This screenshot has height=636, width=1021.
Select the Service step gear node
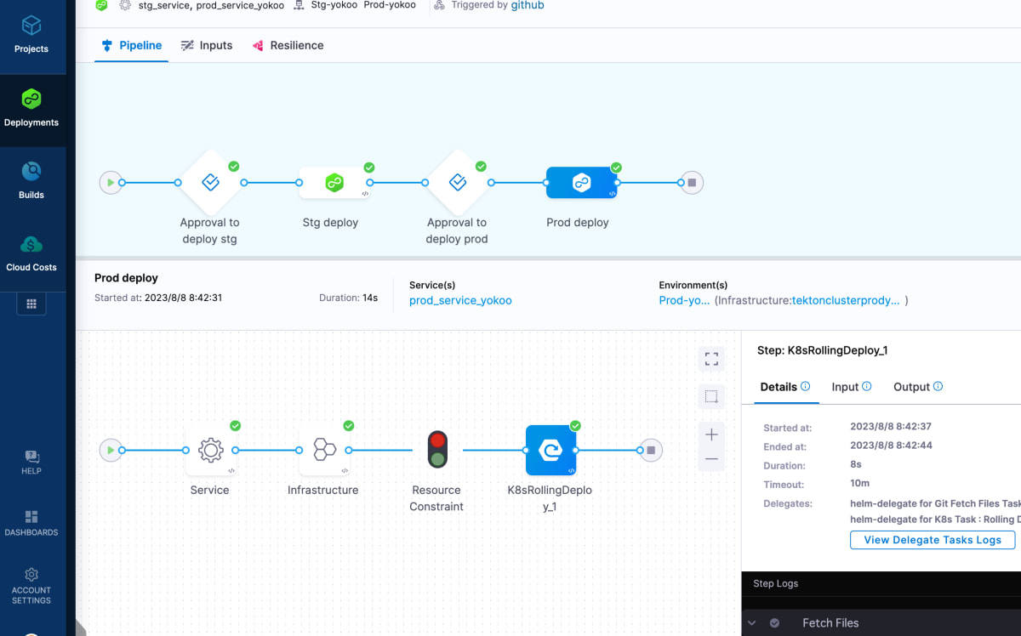coord(210,450)
